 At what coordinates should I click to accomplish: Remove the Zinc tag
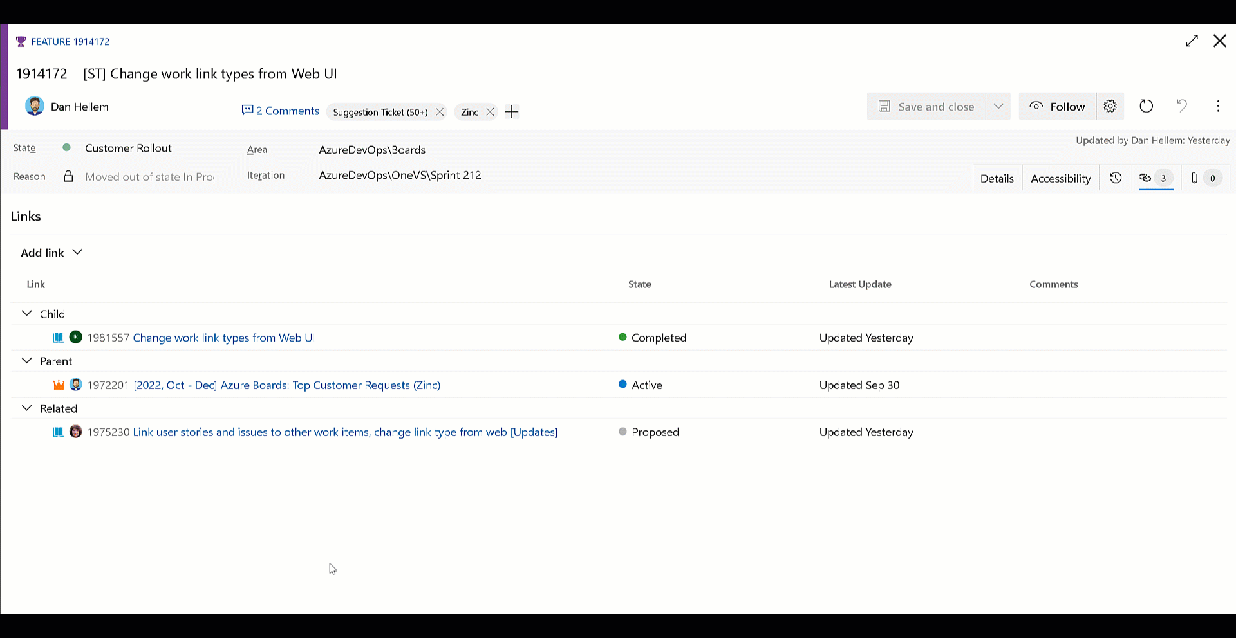(x=491, y=111)
